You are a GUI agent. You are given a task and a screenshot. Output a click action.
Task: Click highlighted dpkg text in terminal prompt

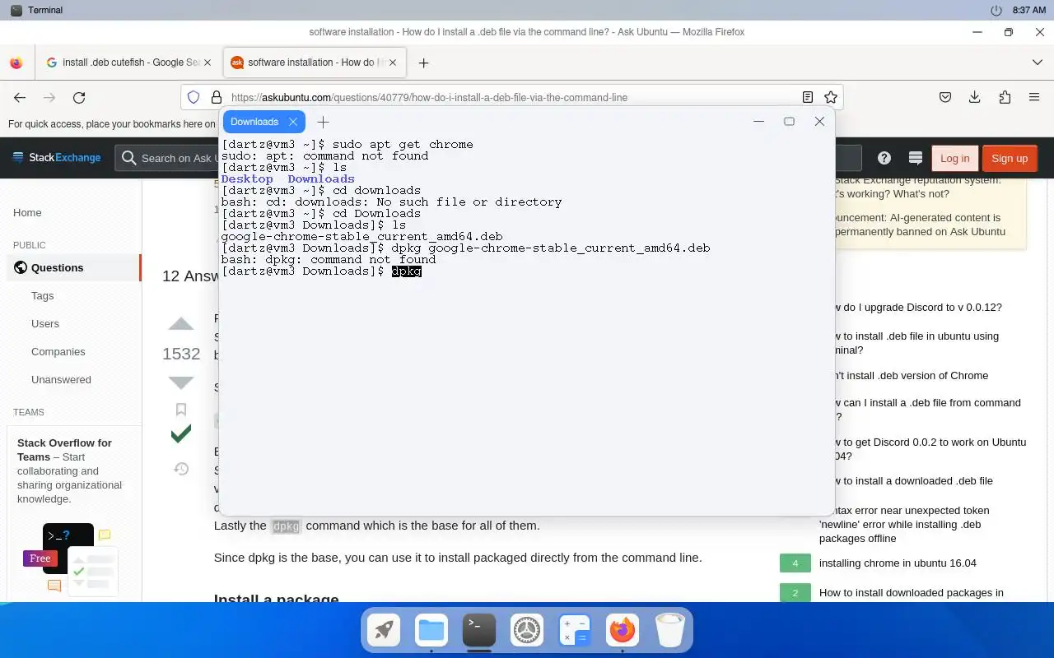407,271
